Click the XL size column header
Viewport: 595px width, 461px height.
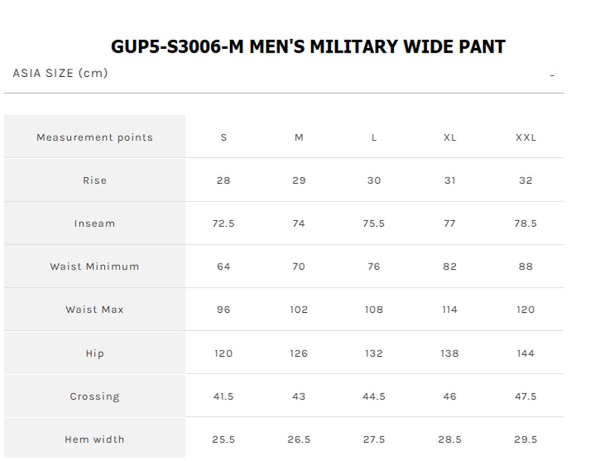[x=449, y=138]
